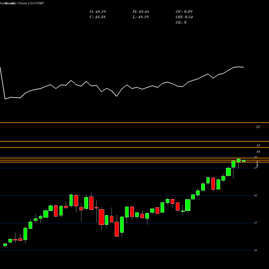Click the 'O: 48.19' open value

tap(98, 12)
